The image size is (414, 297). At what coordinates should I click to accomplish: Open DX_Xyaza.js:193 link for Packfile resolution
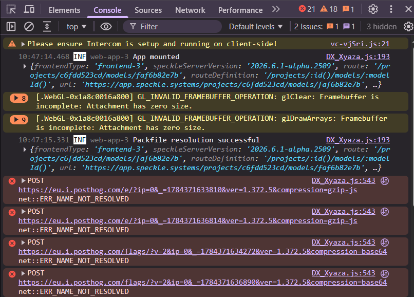click(358, 140)
